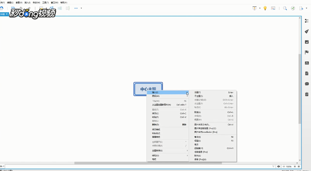Image resolution: width=311 pixels, height=171 pixels.
Task: Choose Notes item with F4 shortcut
Action: coord(213,137)
